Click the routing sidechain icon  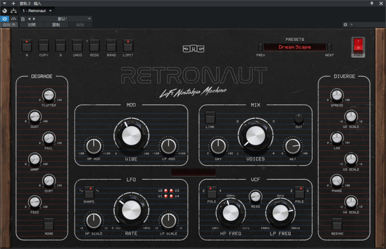pyautogui.click(x=14, y=11)
